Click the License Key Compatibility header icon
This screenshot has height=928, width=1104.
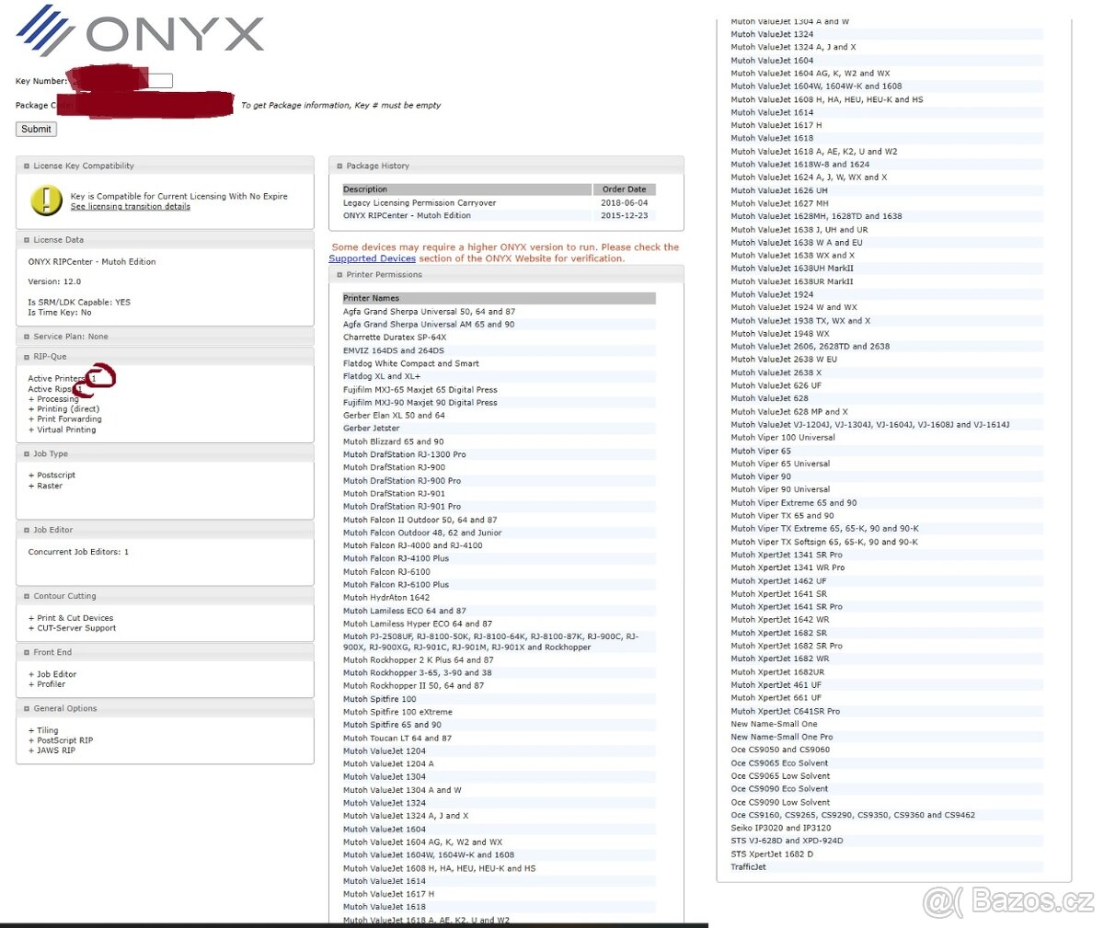coord(27,166)
